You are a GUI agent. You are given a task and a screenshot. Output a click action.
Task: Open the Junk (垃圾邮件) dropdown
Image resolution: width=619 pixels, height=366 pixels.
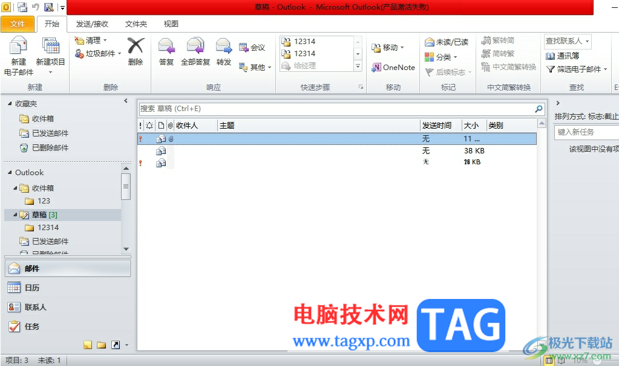(x=98, y=54)
